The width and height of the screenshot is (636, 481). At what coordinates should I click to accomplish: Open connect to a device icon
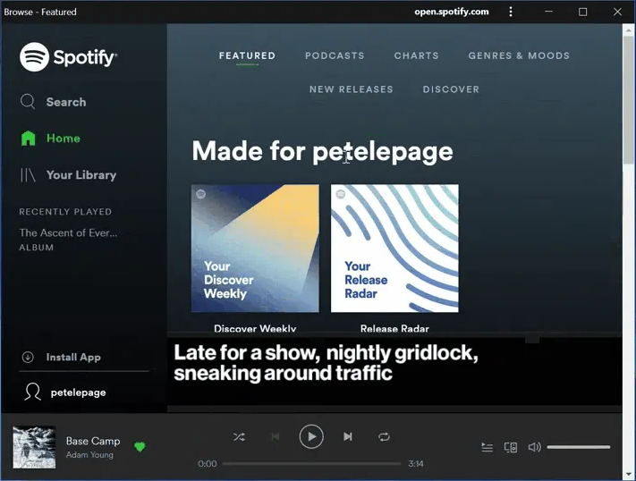point(511,447)
